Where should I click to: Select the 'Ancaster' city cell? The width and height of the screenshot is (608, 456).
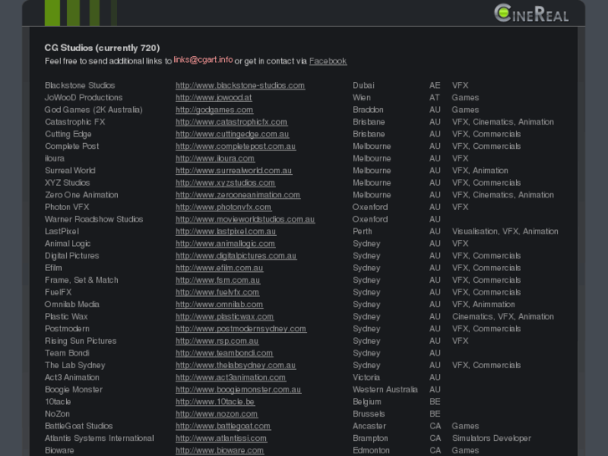(369, 426)
